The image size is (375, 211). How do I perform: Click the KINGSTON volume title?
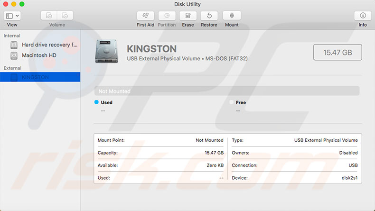coord(151,49)
